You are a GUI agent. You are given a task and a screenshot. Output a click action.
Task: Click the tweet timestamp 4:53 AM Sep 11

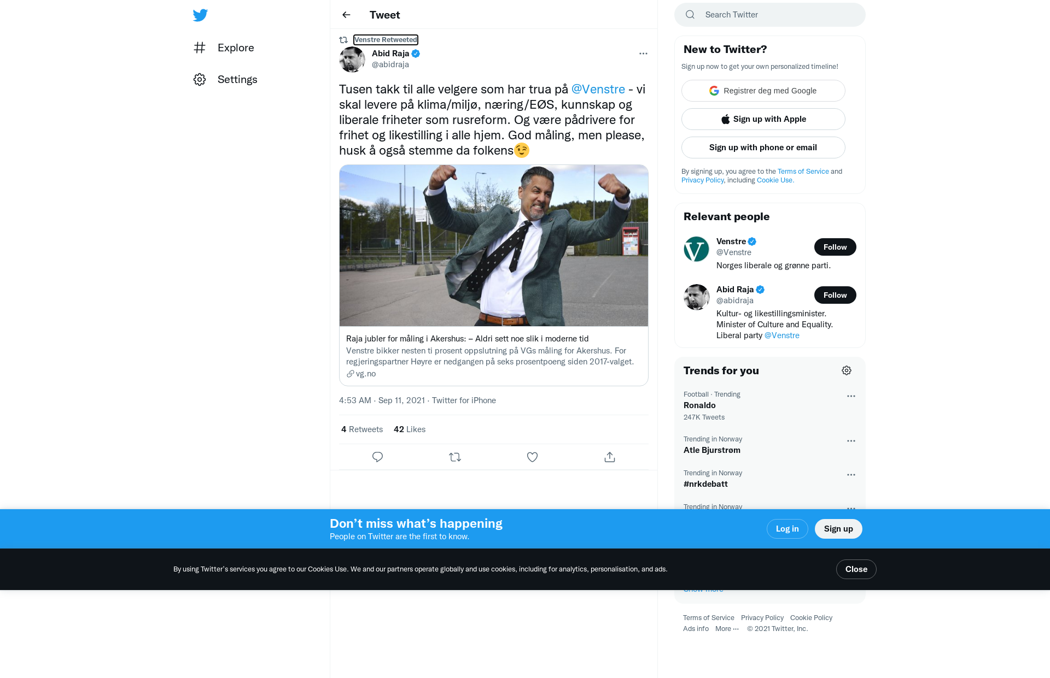382,400
